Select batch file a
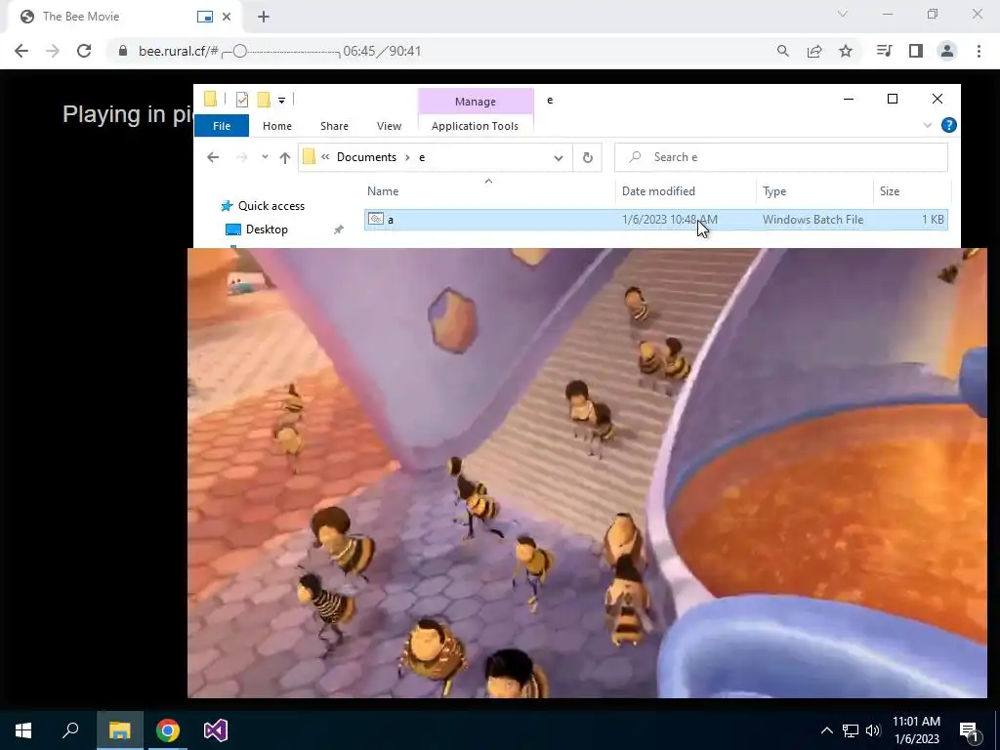 pos(655,220)
